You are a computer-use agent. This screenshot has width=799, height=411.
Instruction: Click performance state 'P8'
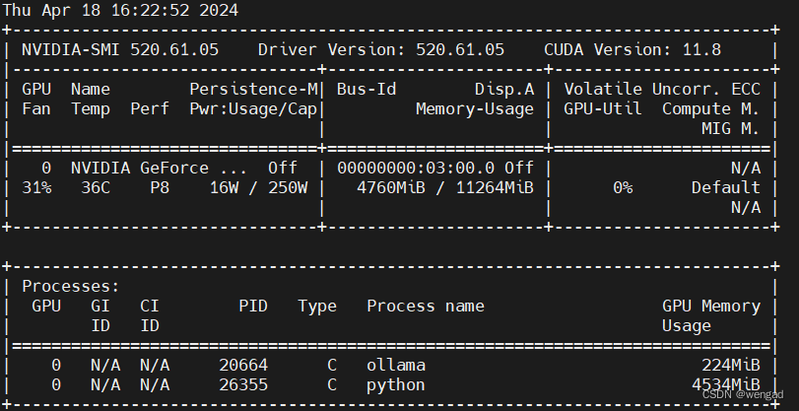160,188
